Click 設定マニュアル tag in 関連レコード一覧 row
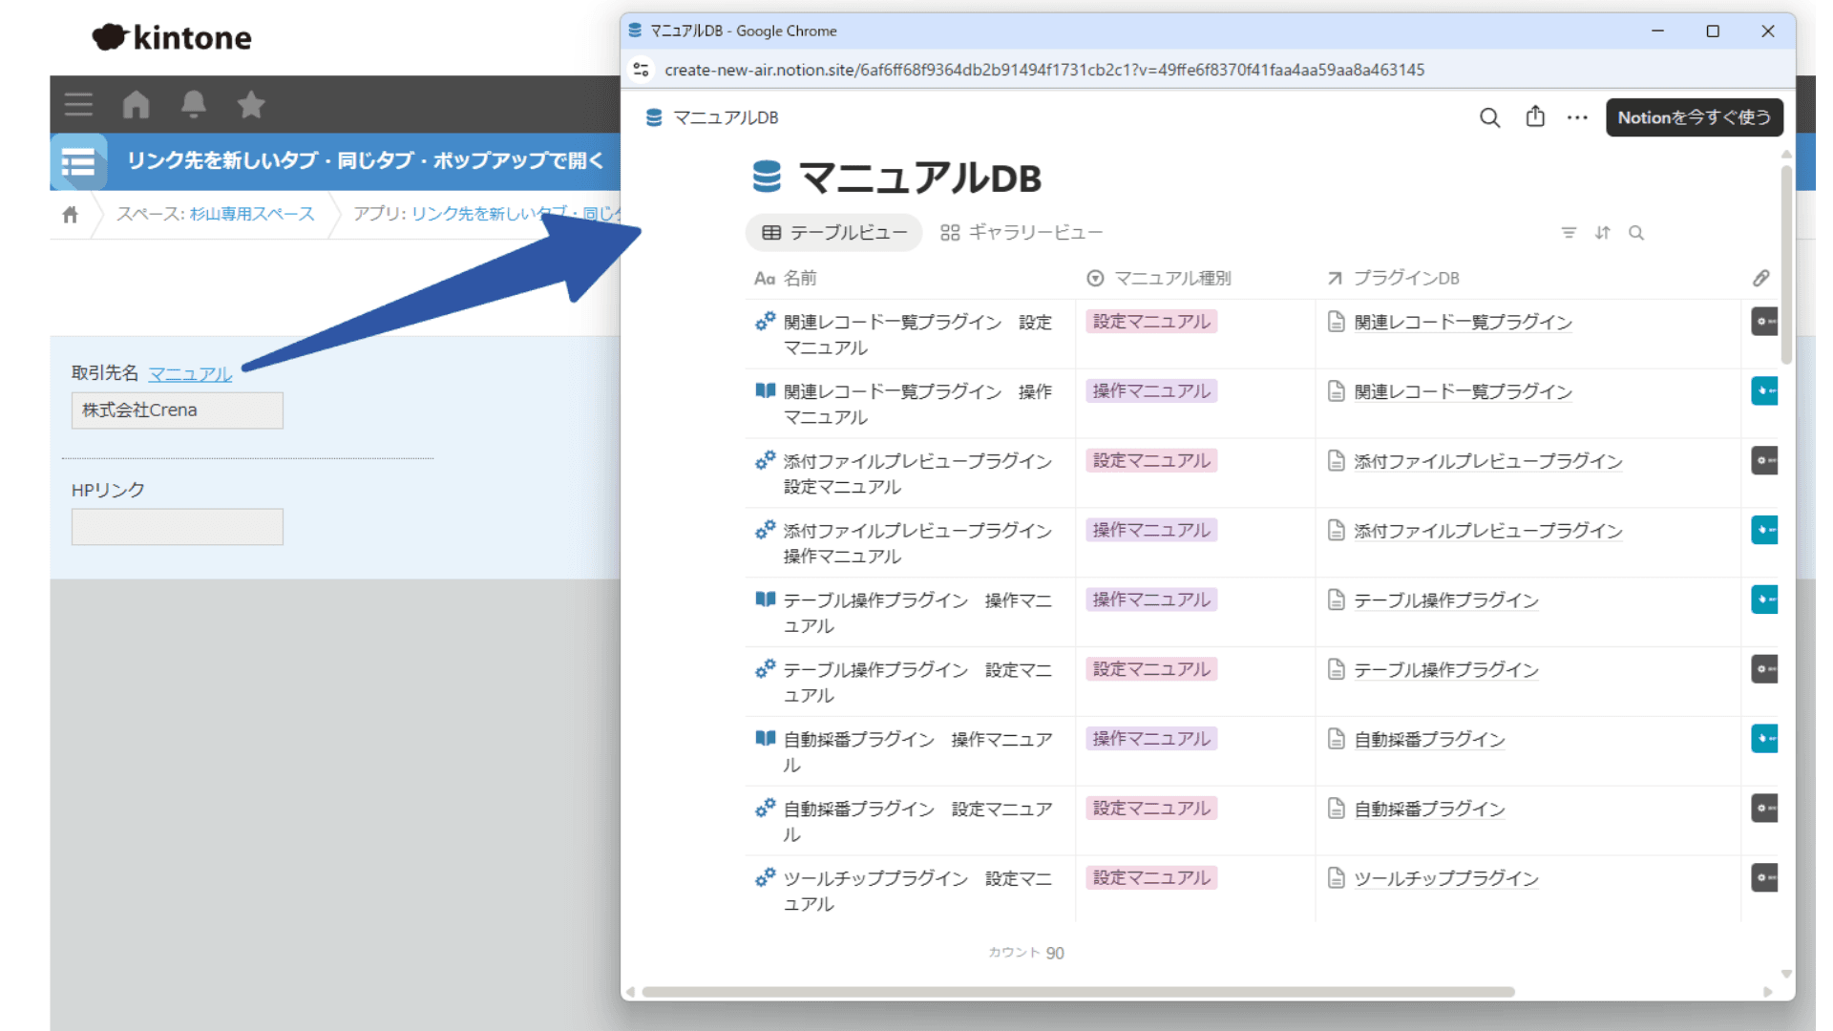The height and width of the screenshot is (1031, 1833). point(1151,322)
